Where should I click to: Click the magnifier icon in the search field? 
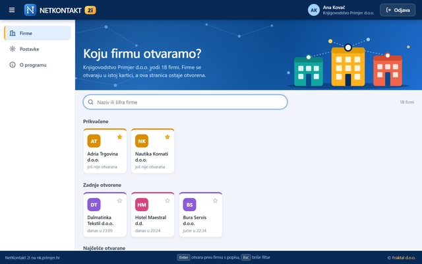coord(91,102)
